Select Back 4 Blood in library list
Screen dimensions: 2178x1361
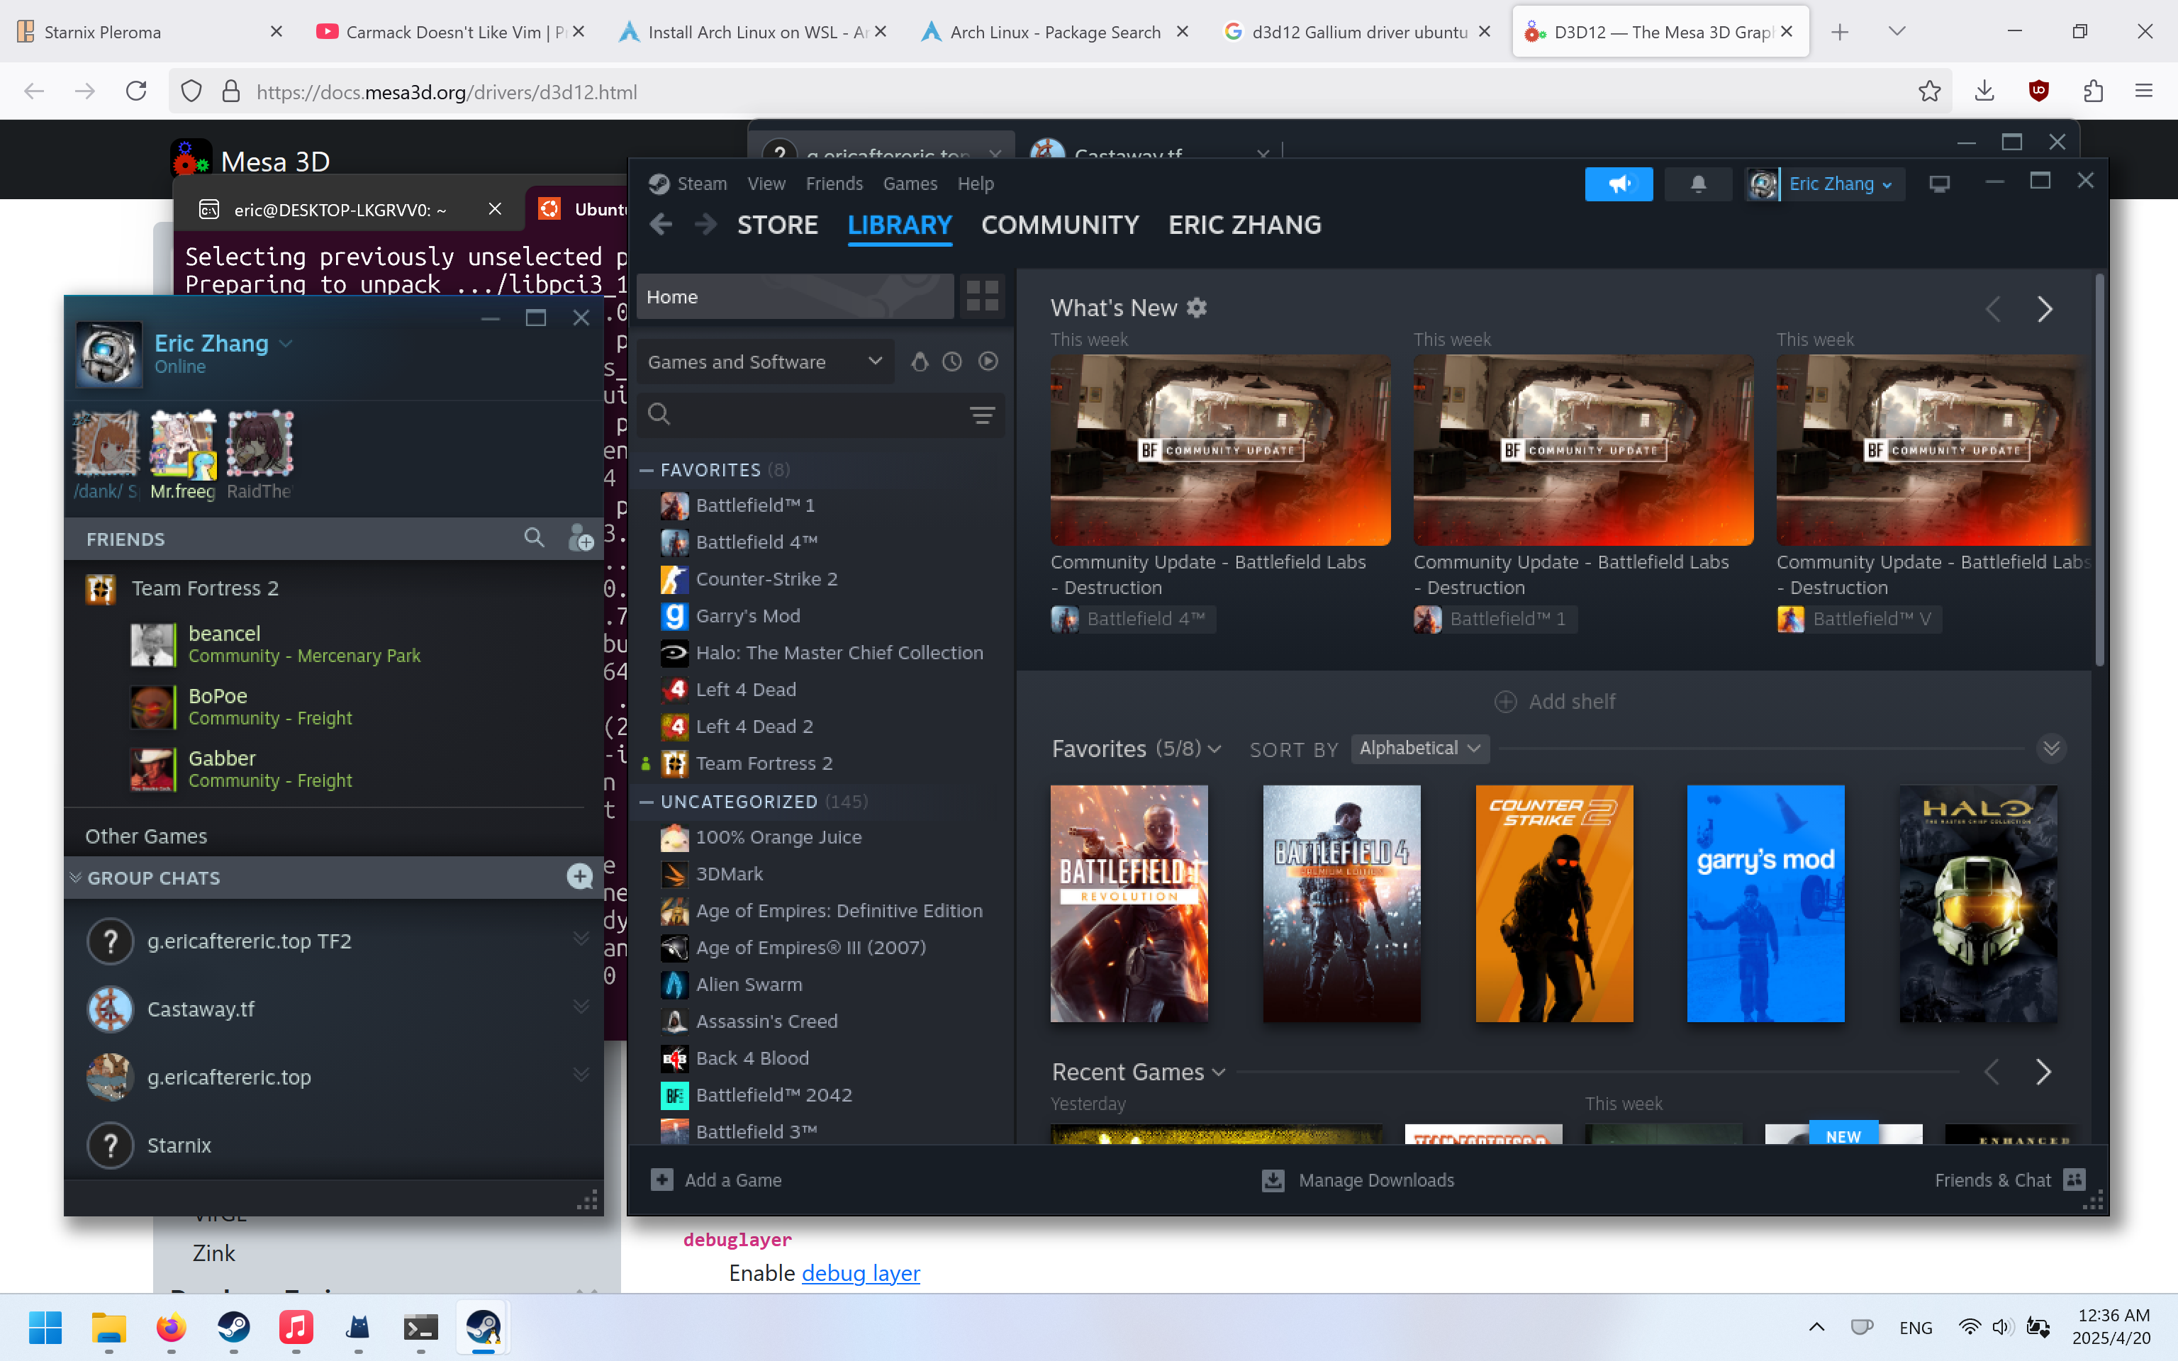[x=752, y=1058]
